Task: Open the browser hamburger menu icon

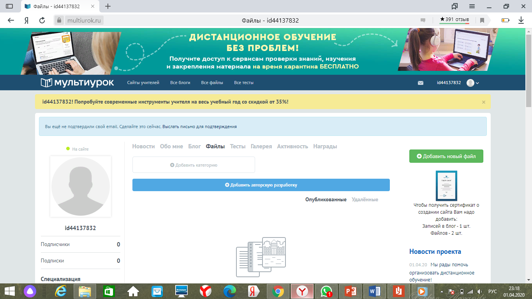Action: tap(472, 6)
